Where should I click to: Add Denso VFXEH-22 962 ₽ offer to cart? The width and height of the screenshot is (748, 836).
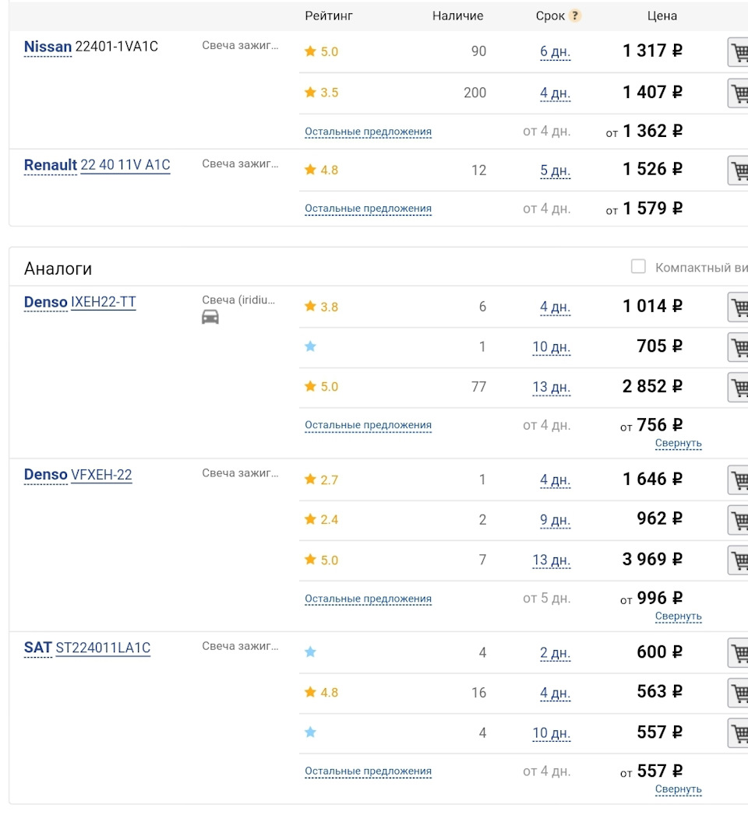point(738,520)
